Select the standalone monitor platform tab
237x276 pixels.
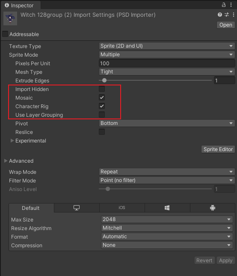(77, 208)
